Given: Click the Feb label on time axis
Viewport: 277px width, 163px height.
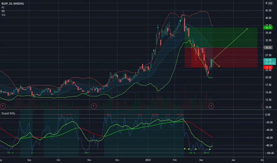Looking at the screenshot, I should (174, 160).
